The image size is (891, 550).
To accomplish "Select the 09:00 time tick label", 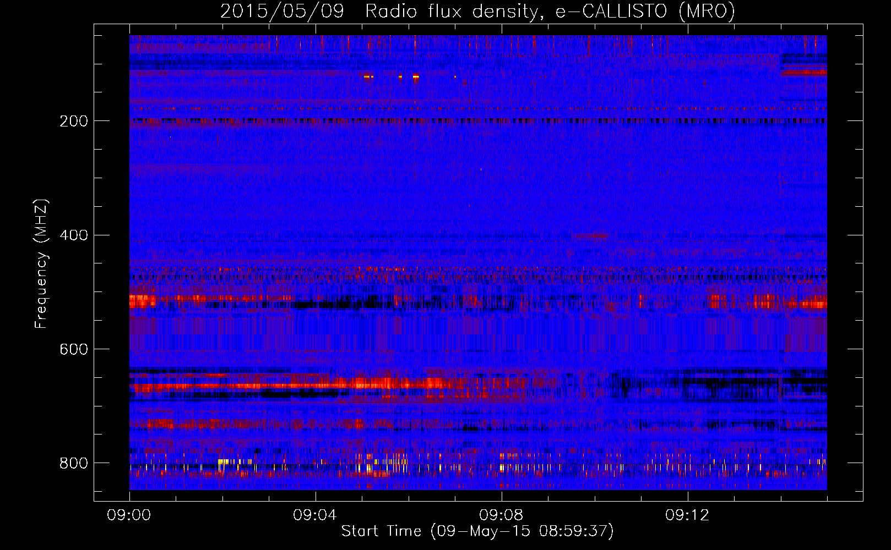I will pos(129,515).
